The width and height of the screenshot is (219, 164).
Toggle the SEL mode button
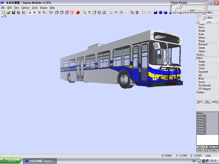click(x=207, y=102)
